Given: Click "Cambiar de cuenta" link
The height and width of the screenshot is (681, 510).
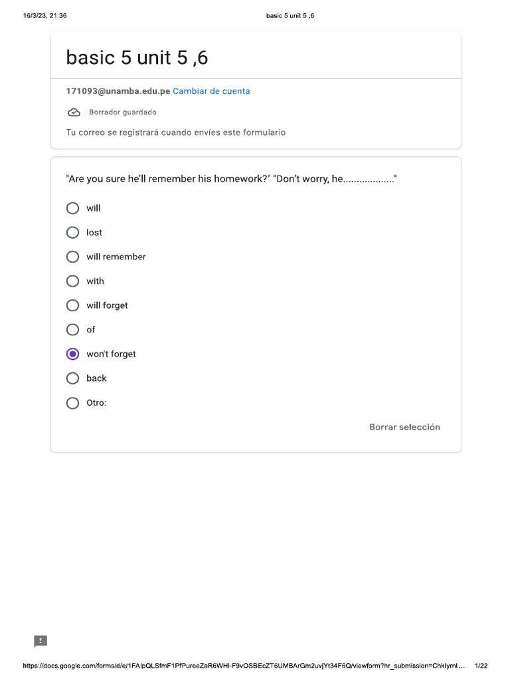Looking at the screenshot, I should [x=211, y=91].
